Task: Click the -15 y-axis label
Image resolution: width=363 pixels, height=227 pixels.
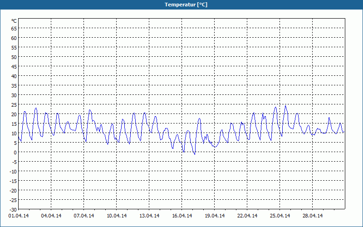Action: (x=13, y=181)
